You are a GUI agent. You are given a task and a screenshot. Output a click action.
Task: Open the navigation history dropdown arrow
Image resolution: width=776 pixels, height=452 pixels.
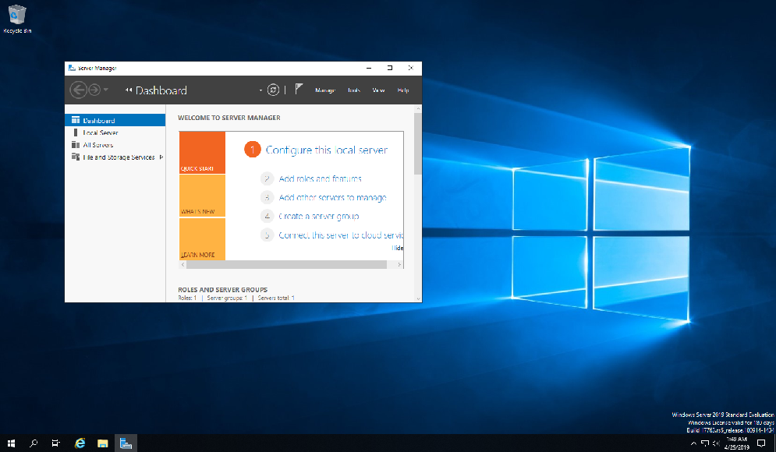(106, 90)
